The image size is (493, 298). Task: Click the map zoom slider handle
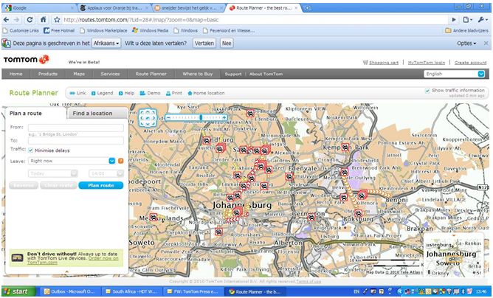coord(201,117)
